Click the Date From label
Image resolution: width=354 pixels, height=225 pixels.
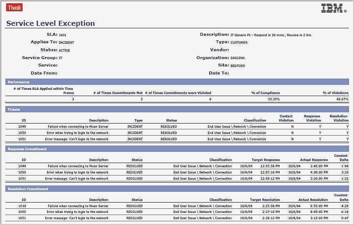(44, 73)
